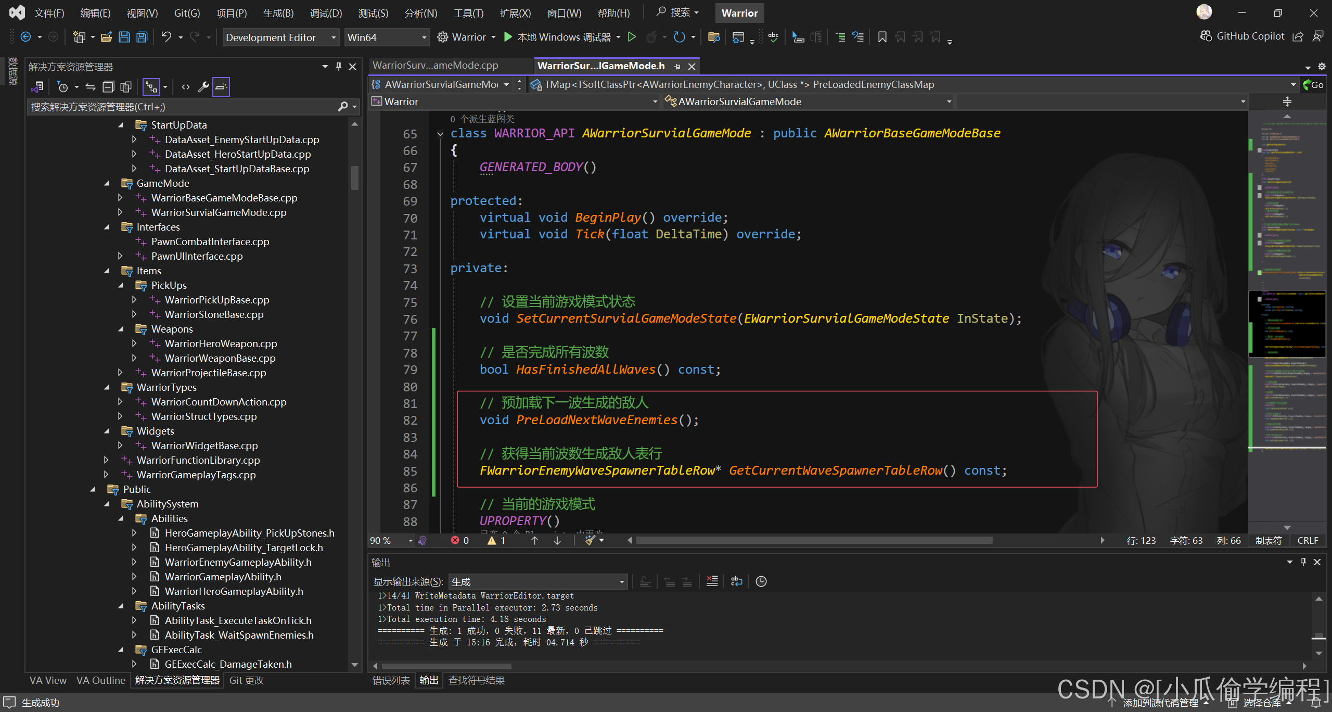Click the Find in Files icon
Image resolution: width=1332 pixels, height=712 pixels.
click(713, 37)
